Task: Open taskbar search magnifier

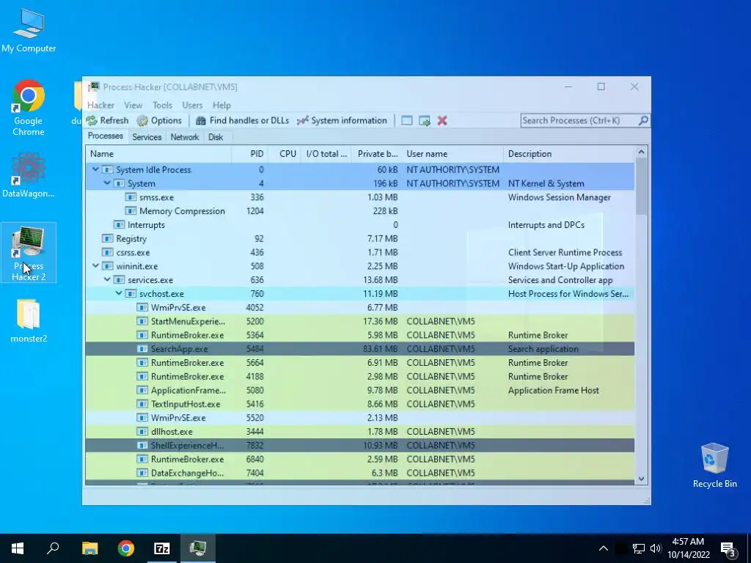Action: [x=53, y=548]
